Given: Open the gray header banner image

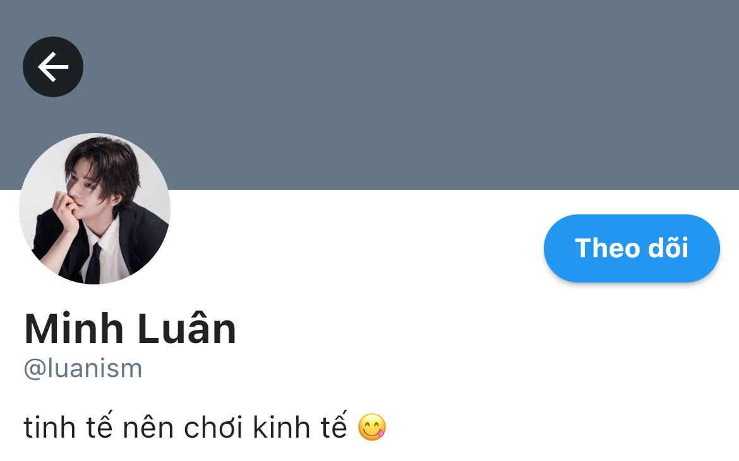Looking at the screenshot, I should (369, 95).
